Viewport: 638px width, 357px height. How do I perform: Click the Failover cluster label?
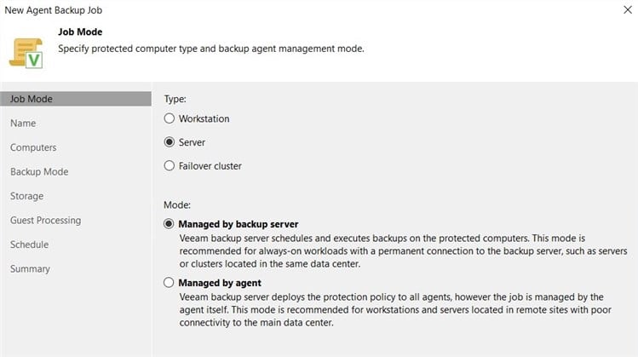point(210,166)
